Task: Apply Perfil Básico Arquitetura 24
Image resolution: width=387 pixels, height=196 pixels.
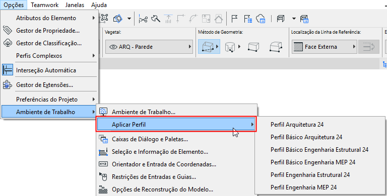Action: (x=320, y=137)
